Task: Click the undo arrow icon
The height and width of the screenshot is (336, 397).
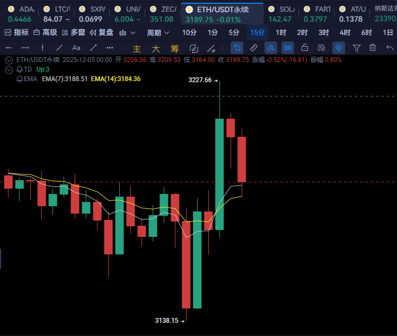Action: tap(390, 48)
